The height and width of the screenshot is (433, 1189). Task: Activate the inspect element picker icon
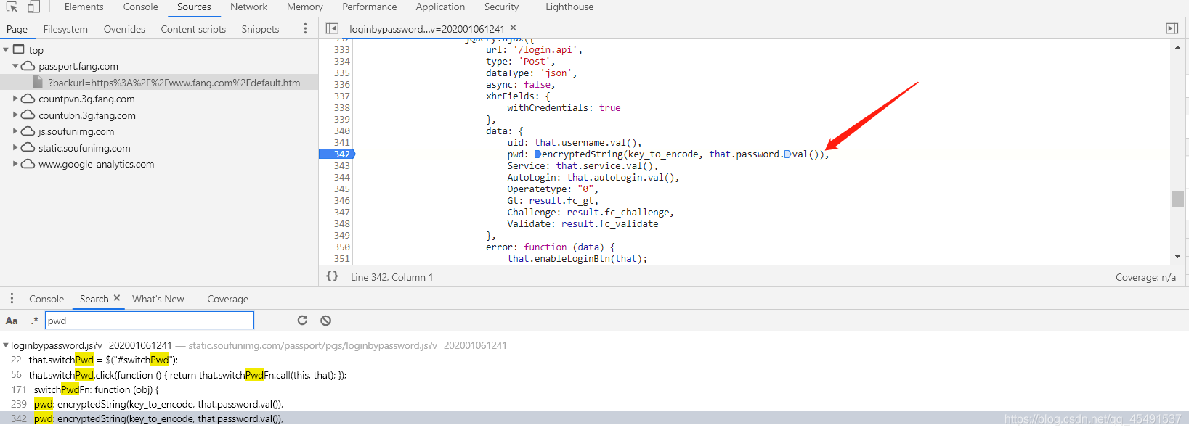pos(12,7)
